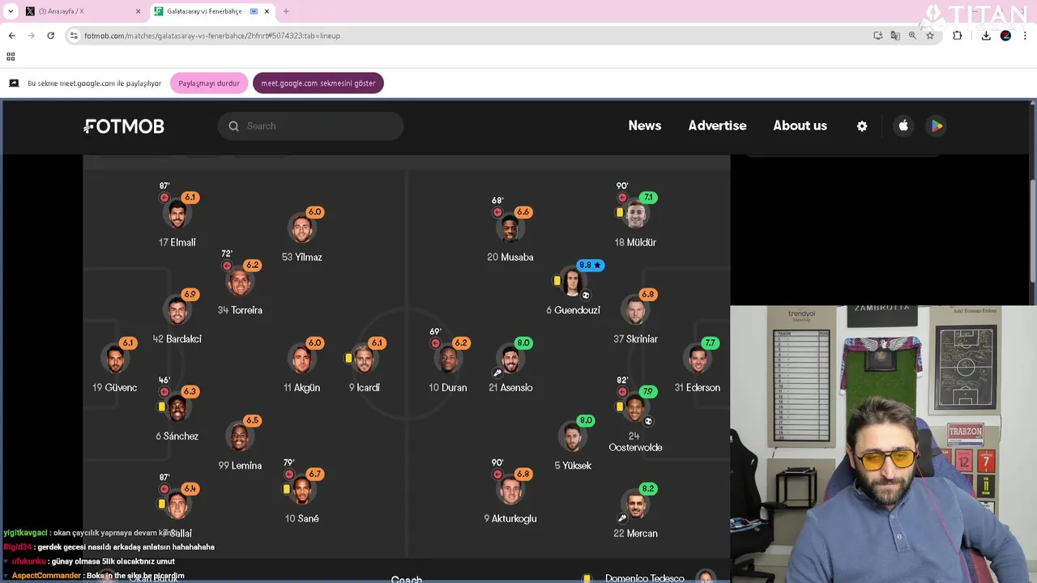
Task: Open player 9 Icardi photo
Action: pos(365,360)
